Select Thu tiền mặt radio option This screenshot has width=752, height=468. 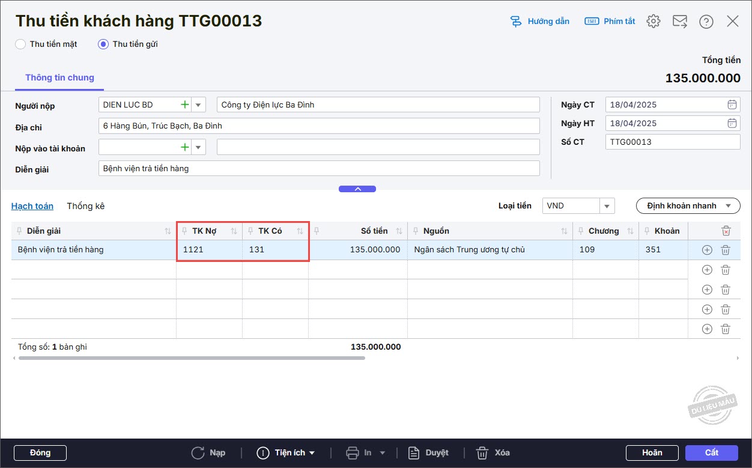[21, 44]
